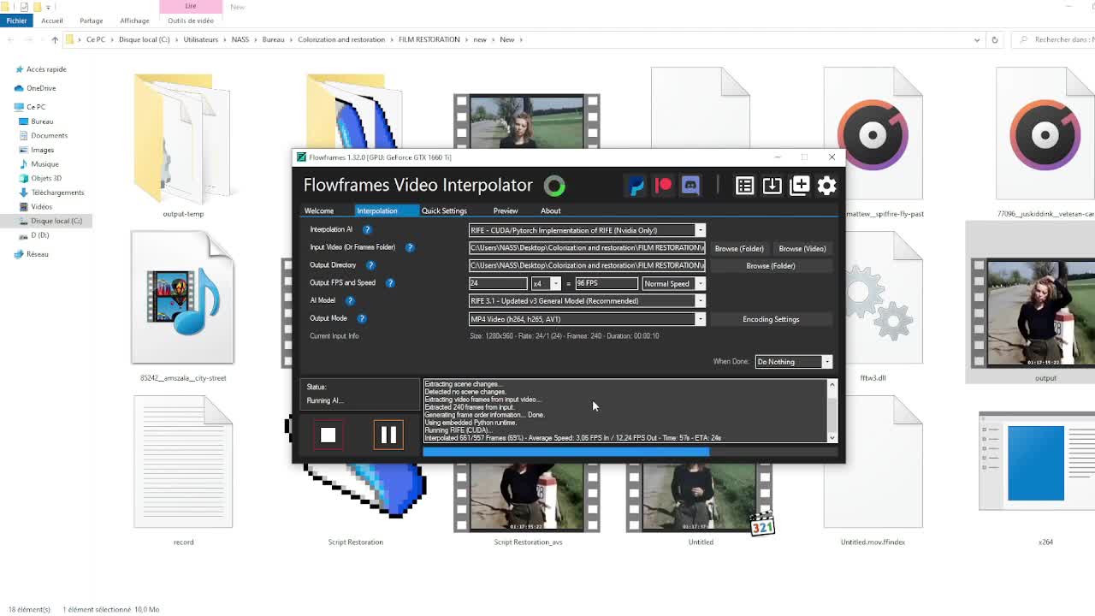Image resolution: width=1095 pixels, height=616 pixels.
Task: Switch to the Welcome tab
Action: coord(319,210)
